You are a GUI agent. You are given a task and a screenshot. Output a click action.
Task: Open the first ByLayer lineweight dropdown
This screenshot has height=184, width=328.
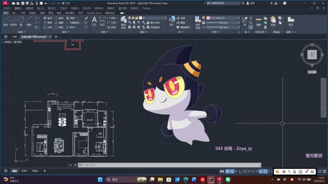tap(223, 23)
